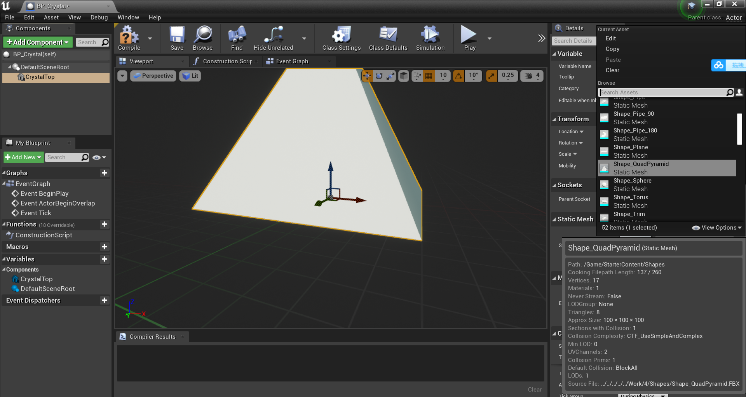This screenshot has width=746, height=397.
Task: Select the scale gizmo mode
Action: [390, 76]
